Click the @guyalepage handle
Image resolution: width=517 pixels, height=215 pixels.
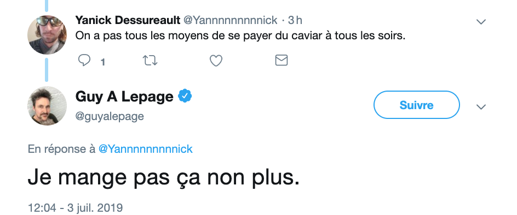point(110,116)
